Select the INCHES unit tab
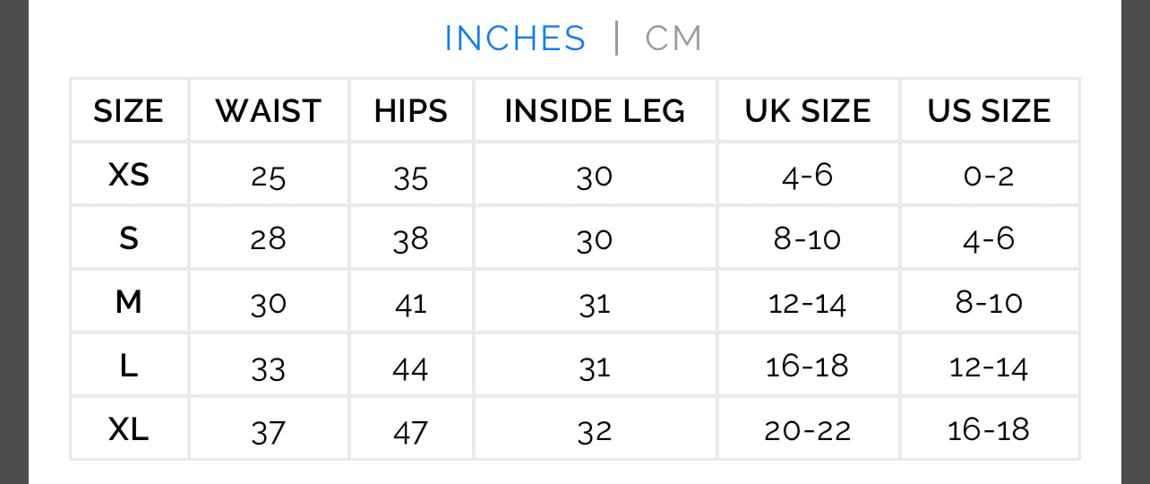The width and height of the screenshot is (1150, 484). pos(515,39)
